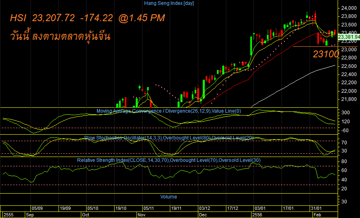Select the 19/11 date marker
This screenshot has width=360, height=218.
pyautogui.click(x=177, y=209)
